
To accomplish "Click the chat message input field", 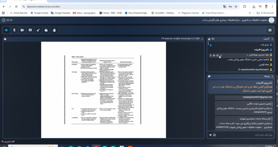I will pyautogui.click(x=245, y=135).
